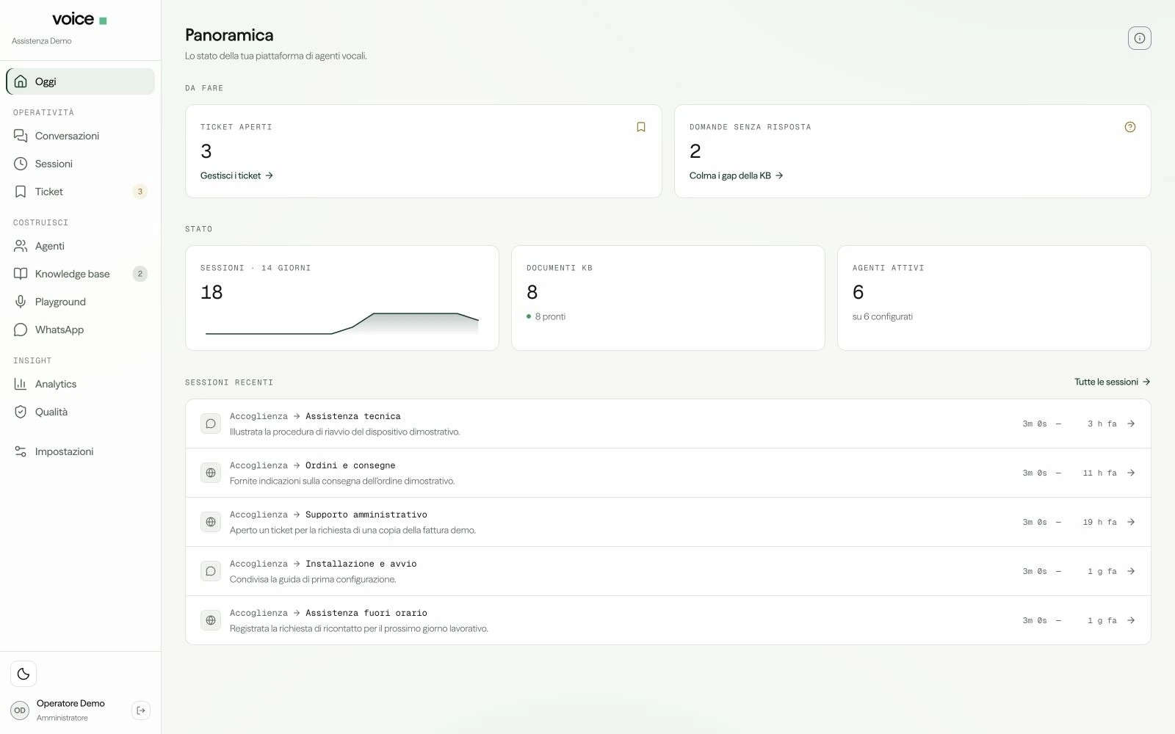Viewport: 1175px width, 734px height.
Task: Click the info icon beside Panoramica
Action: click(1139, 38)
